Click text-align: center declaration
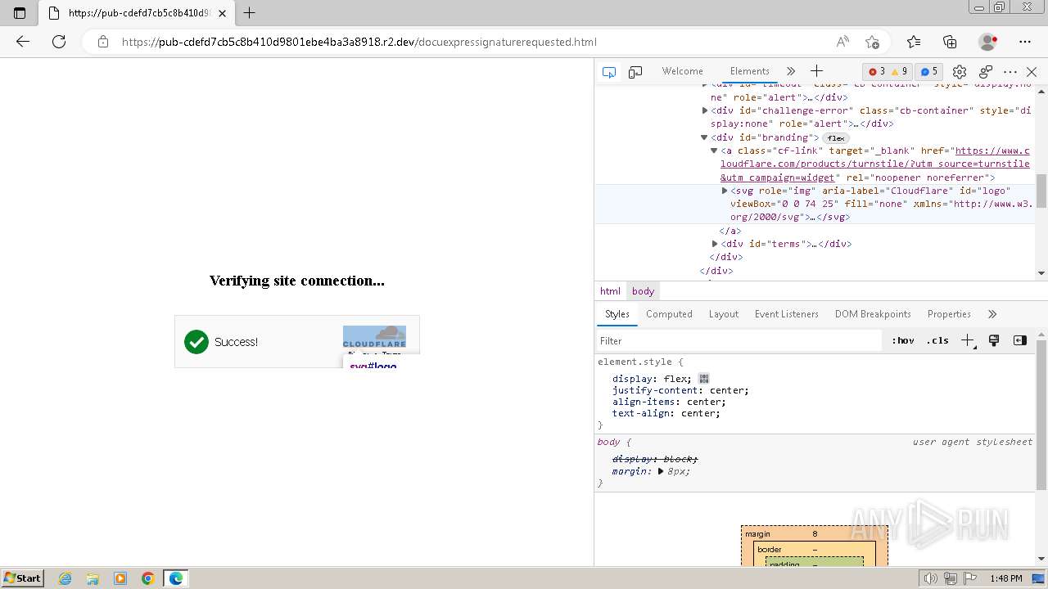Image resolution: width=1048 pixels, height=589 pixels. point(666,413)
